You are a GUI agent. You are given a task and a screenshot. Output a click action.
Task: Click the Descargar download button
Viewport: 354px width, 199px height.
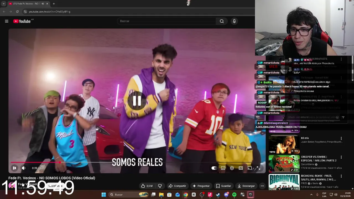click(246, 186)
